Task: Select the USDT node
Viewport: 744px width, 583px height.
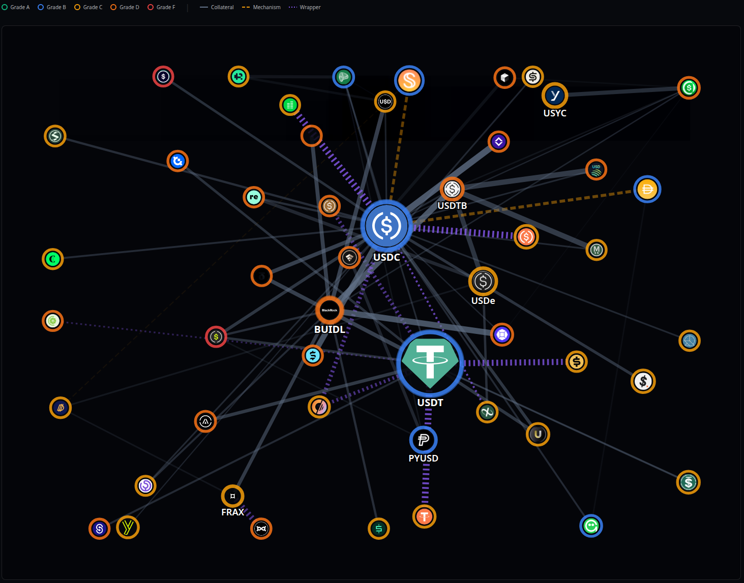Action: [430, 363]
